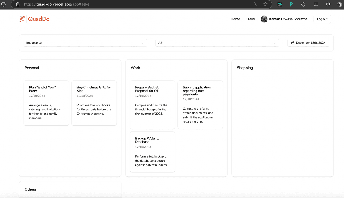Open the Prepare Budget Proposal for Q1 card
This screenshot has width=344, height=198.
click(x=152, y=104)
